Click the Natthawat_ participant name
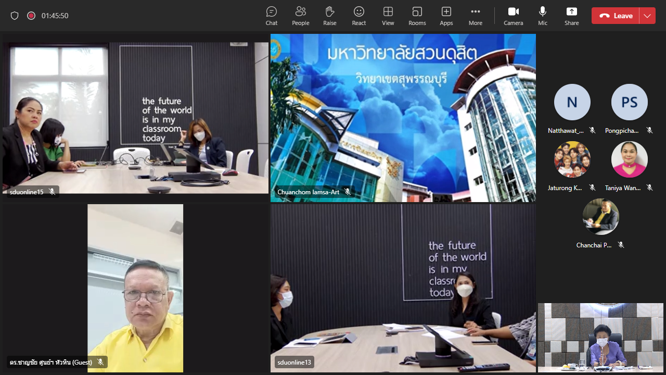The width and height of the screenshot is (666, 375). (x=566, y=131)
